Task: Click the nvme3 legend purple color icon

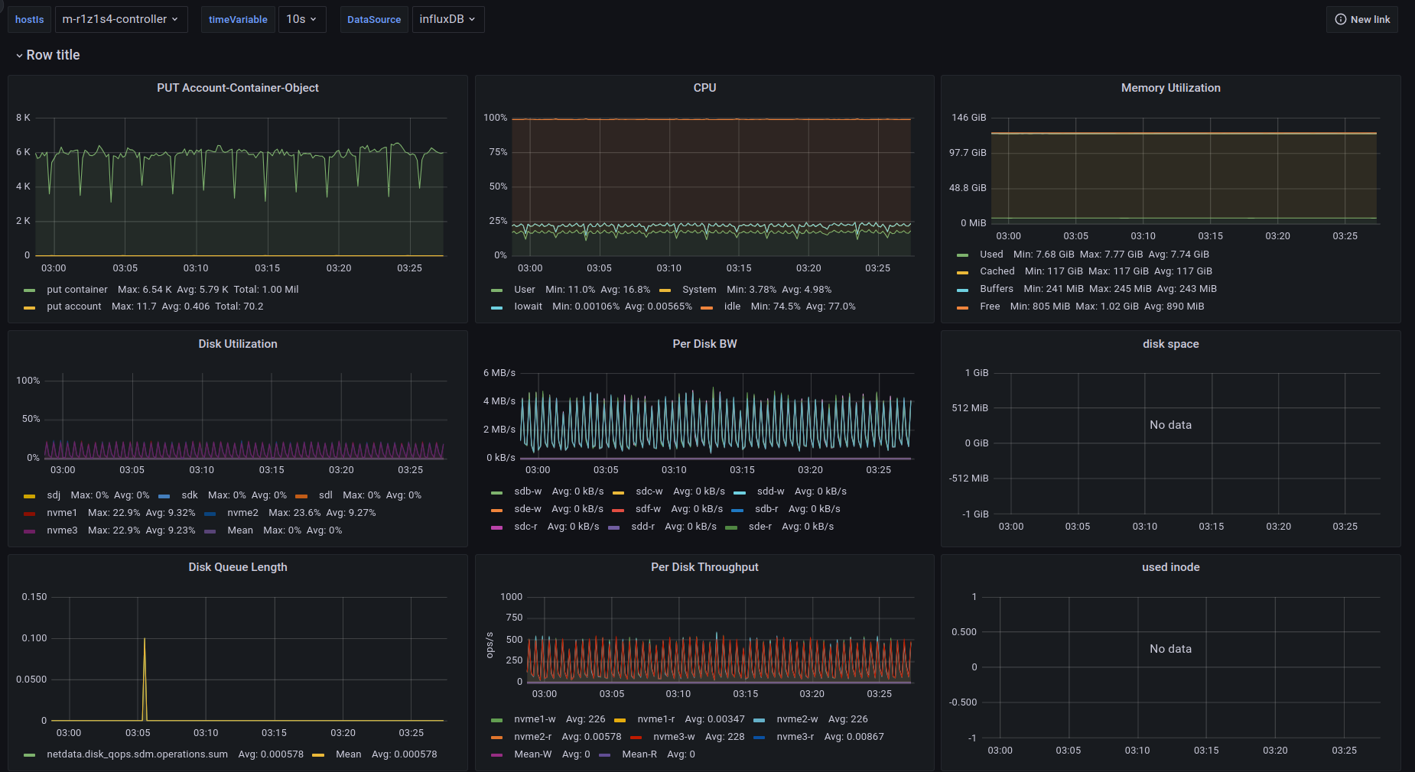Action: pyautogui.click(x=30, y=531)
